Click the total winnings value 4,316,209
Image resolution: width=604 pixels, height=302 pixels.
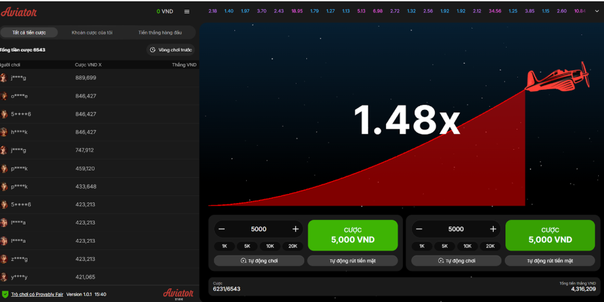tap(583, 289)
